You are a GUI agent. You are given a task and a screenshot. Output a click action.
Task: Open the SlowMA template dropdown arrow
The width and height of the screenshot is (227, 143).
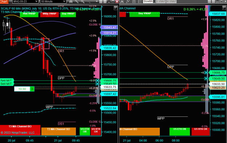pyautogui.click(x=154, y=1)
